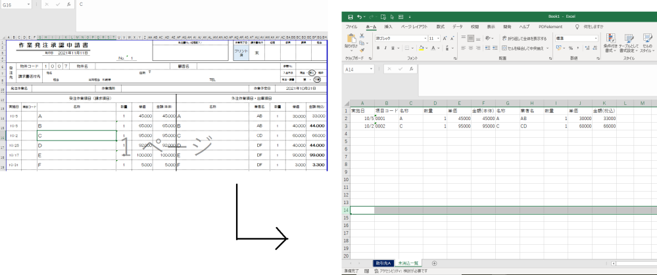The image size is (657, 275).
Task: Expand the text orientation dropdown
Action: click(492, 38)
